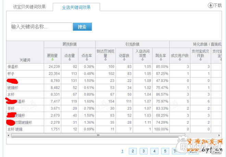Sort by 点击量 column arrow

click(x=70, y=59)
